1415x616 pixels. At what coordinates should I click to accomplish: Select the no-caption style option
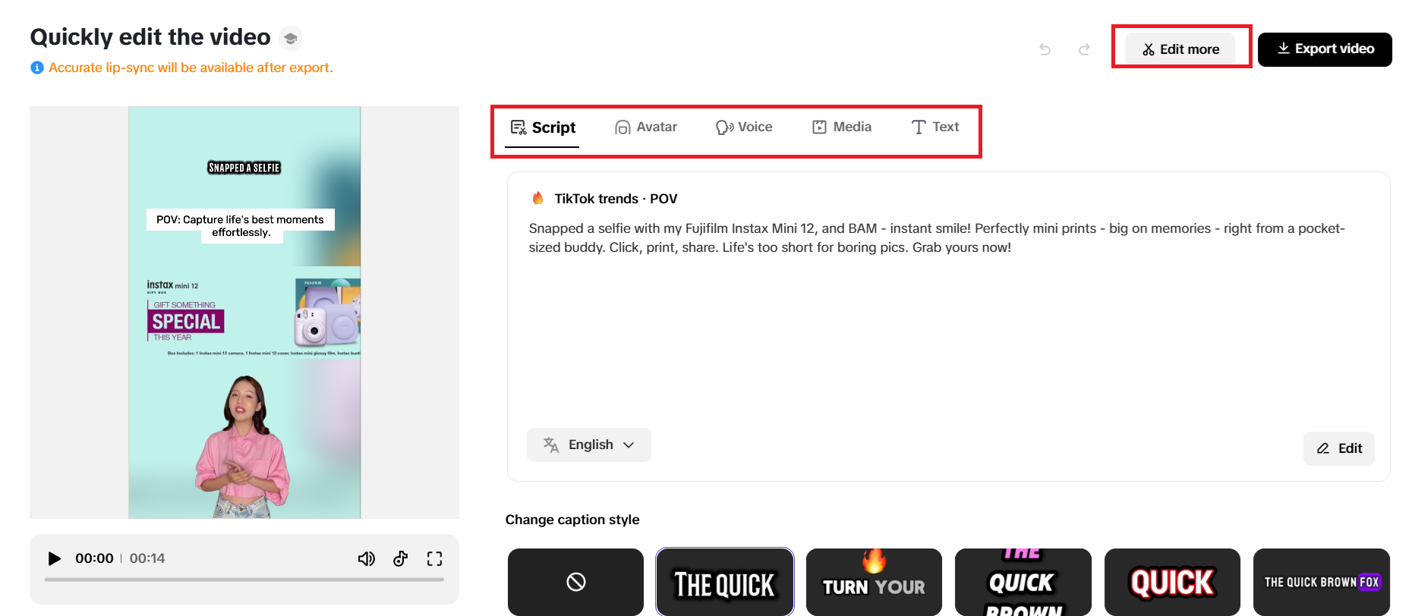click(575, 582)
